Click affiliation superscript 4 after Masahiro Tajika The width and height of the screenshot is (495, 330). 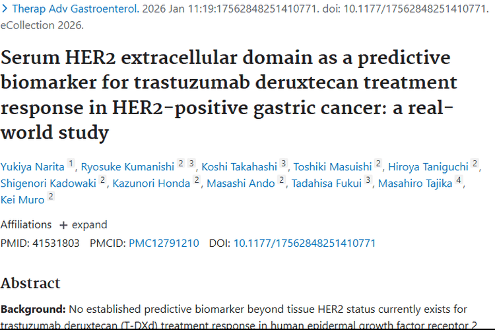[458, 180]
